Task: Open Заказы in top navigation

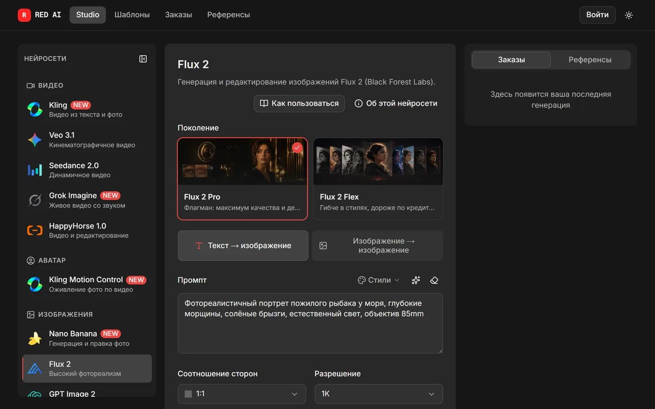Action: (x=178, y=15)
